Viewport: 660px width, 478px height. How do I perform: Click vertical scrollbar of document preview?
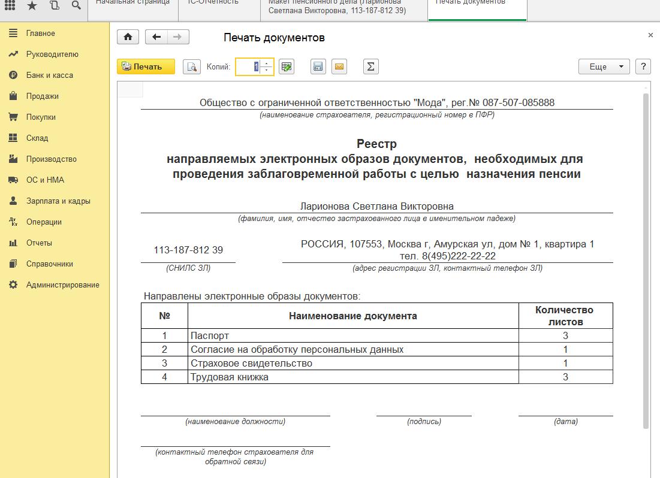coord(646,261)
